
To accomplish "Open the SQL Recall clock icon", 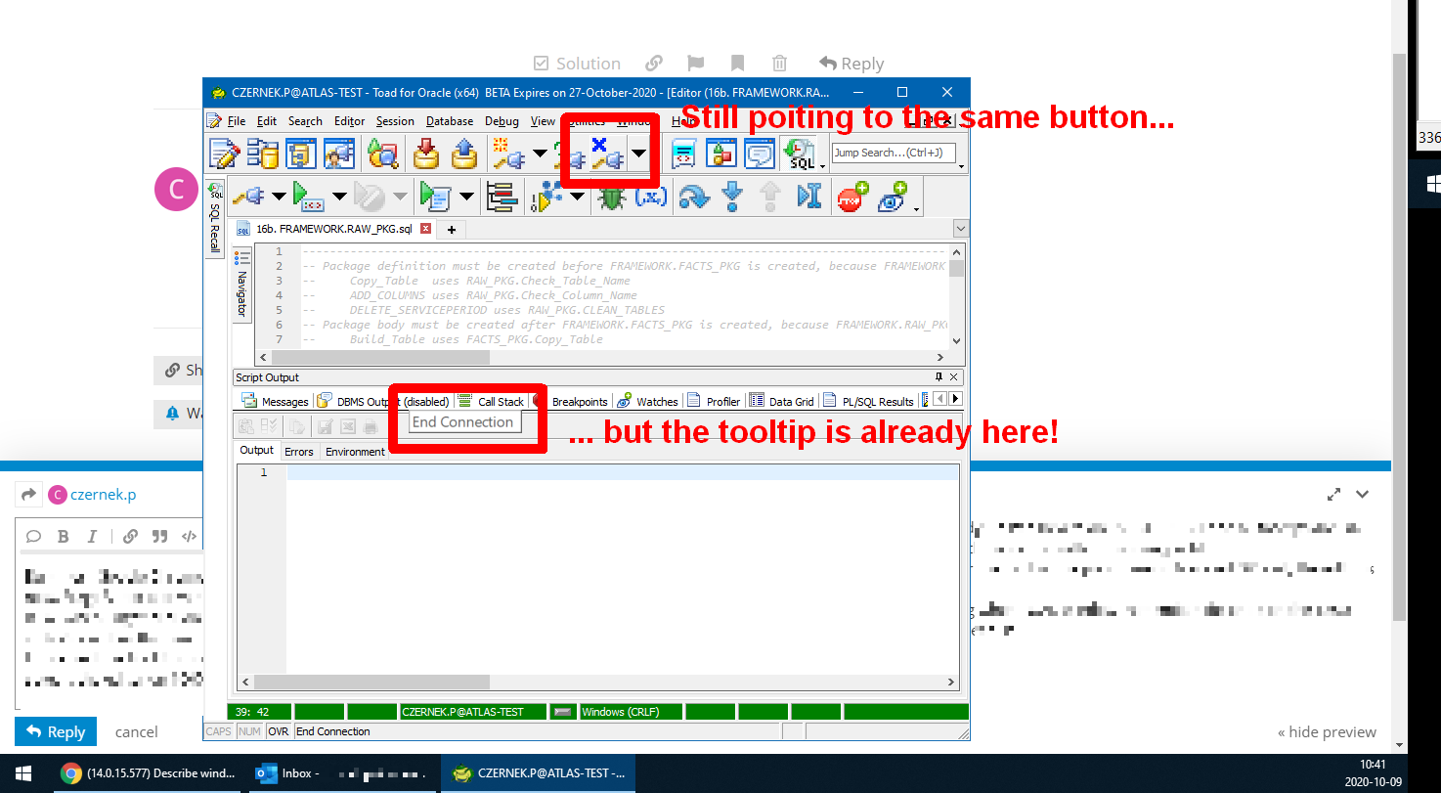I will click(799, 154).
